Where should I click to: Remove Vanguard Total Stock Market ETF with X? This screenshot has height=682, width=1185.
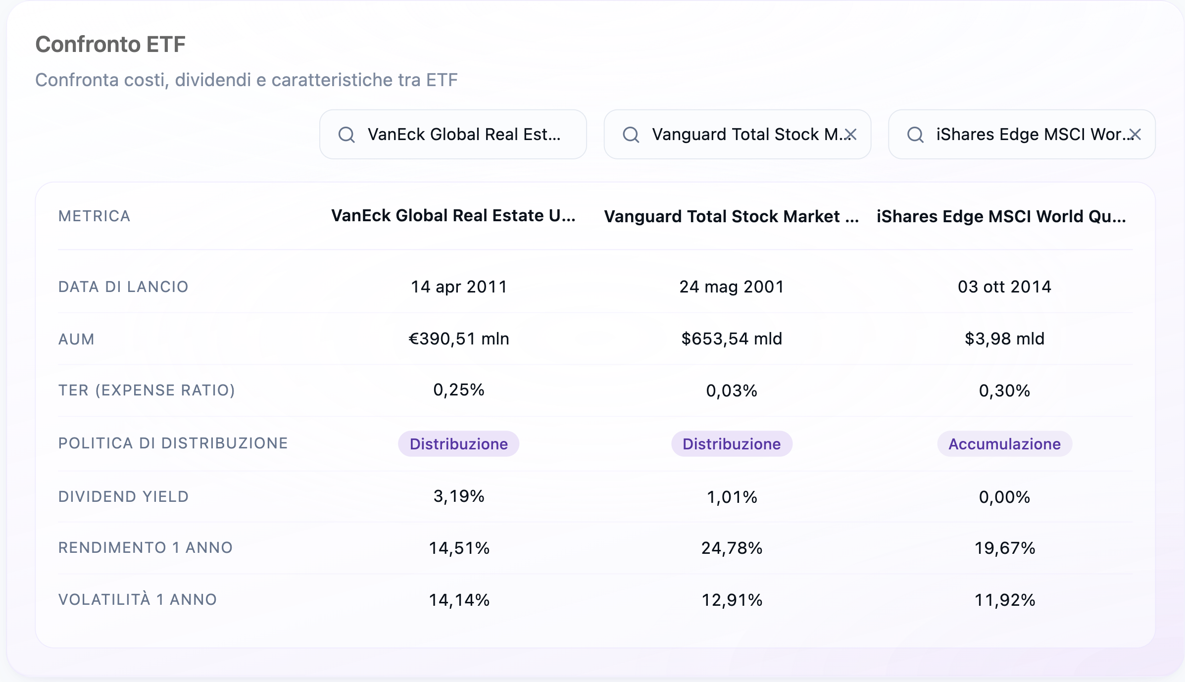point(850,134)
